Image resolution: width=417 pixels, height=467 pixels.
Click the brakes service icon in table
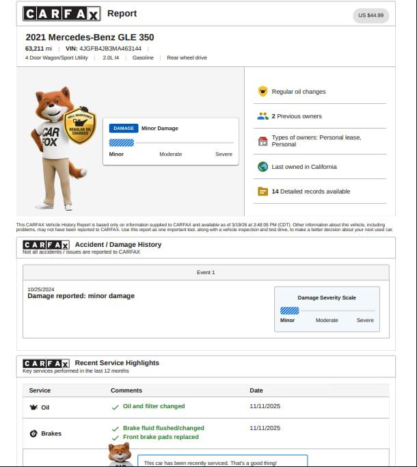click(33, 433)
